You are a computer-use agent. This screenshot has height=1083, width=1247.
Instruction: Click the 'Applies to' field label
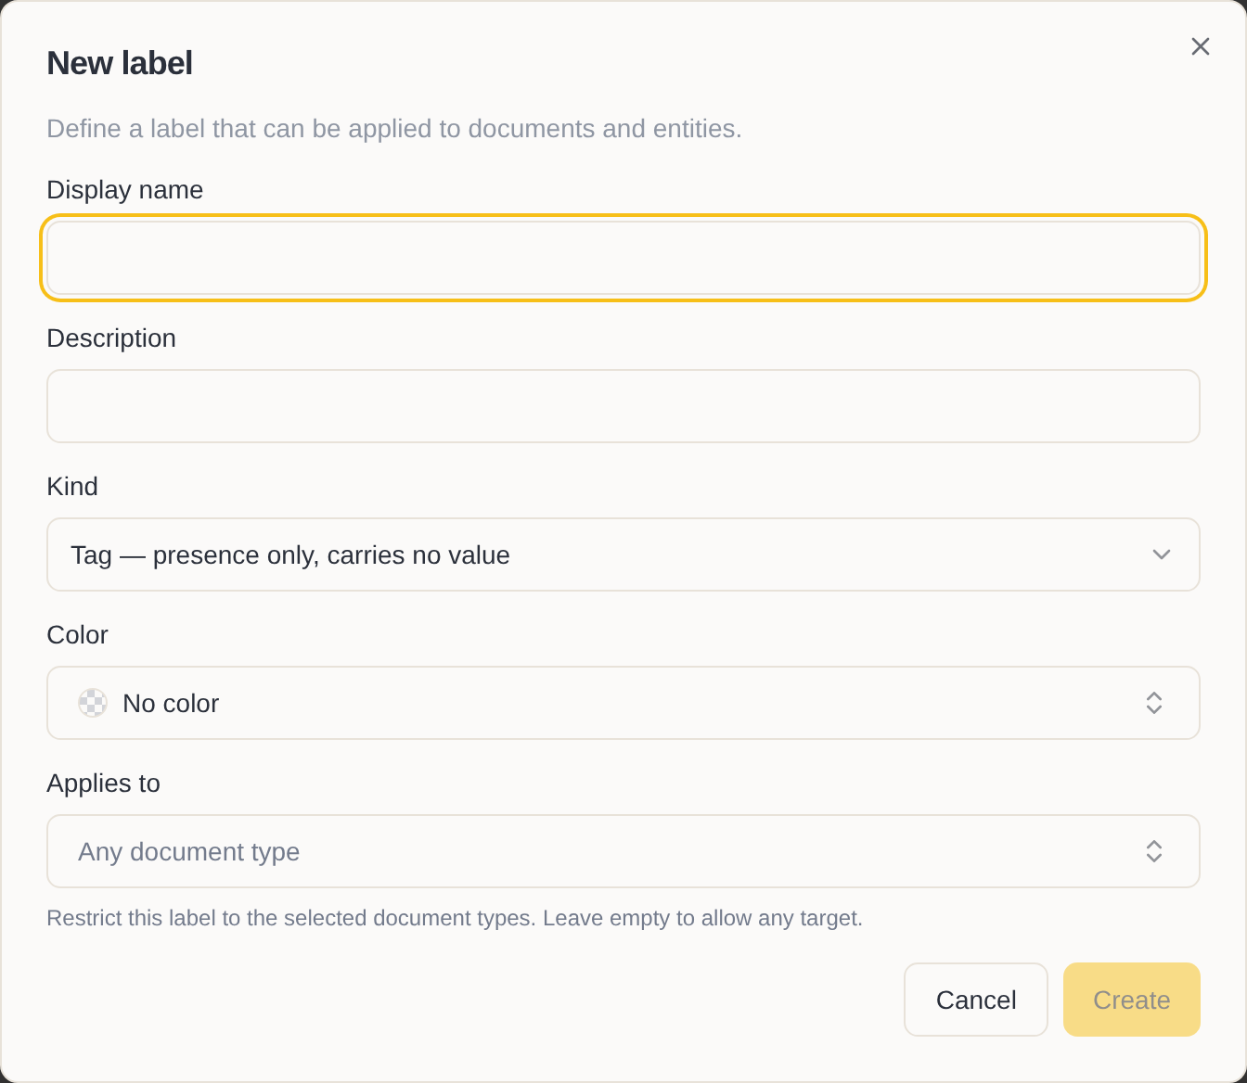(x=104, y=784)
